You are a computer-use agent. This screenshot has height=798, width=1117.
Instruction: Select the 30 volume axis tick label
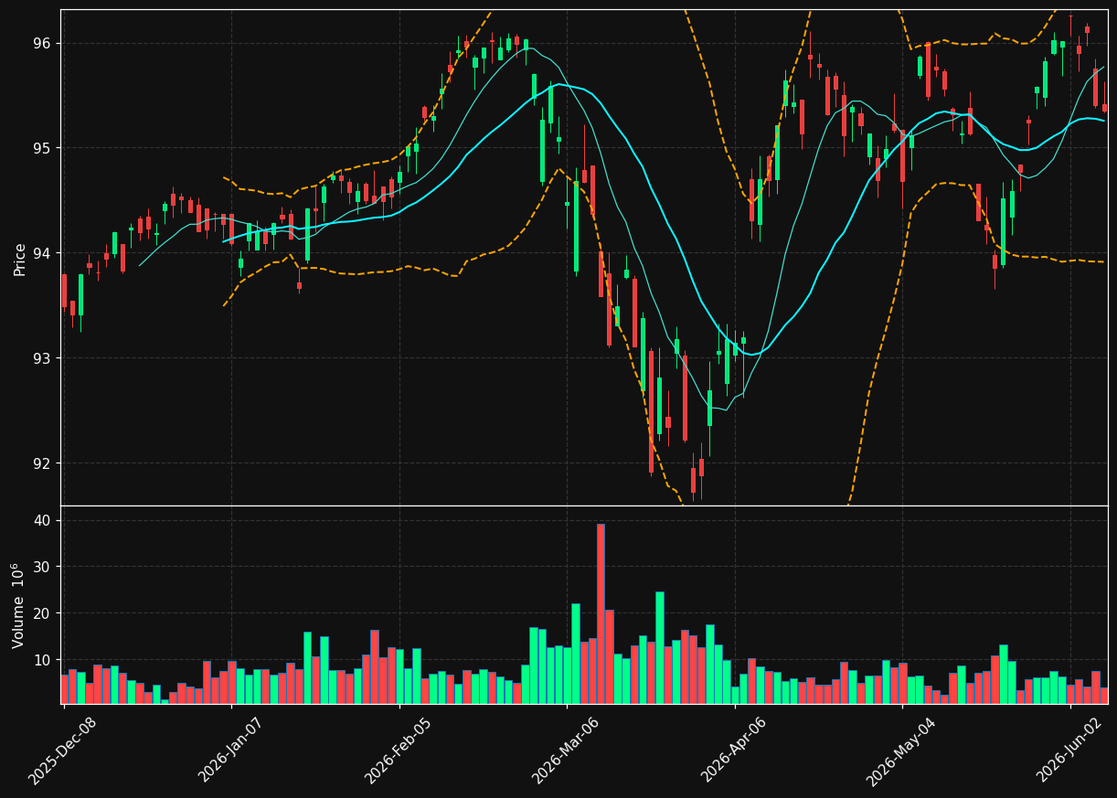pos(44,567)
